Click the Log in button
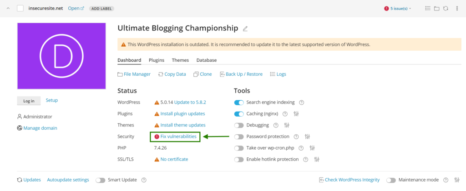The height and width of the screenshot is (191, 466). 29,101
